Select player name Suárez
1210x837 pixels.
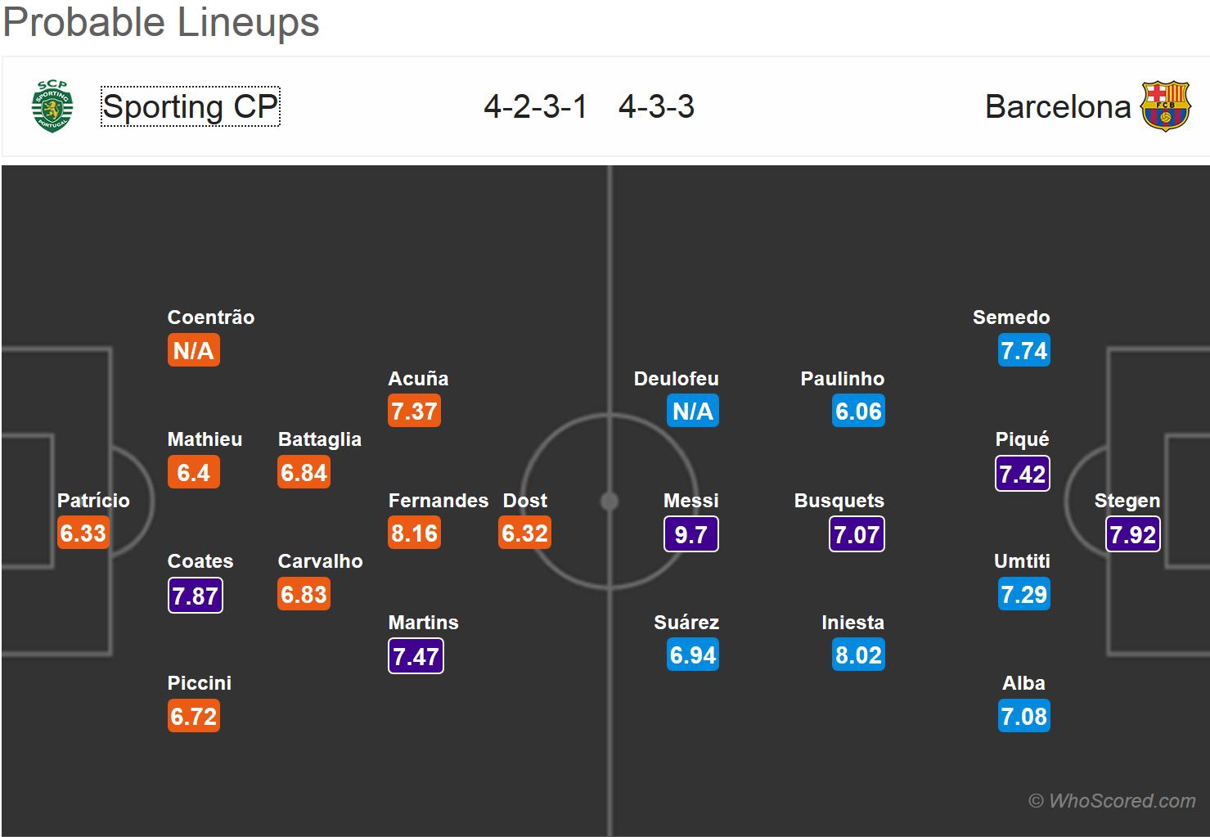point(686,623)
